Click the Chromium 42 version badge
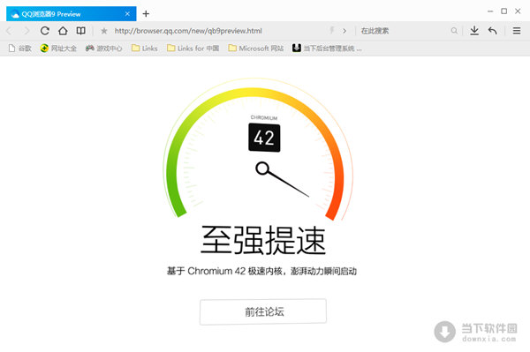The width and height of the screenshot is (530, 352). pos(264,138)
